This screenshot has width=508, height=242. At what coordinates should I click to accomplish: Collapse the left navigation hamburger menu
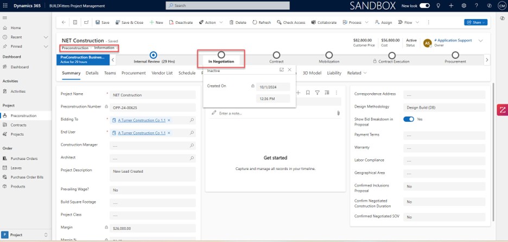tap(5, 18)
